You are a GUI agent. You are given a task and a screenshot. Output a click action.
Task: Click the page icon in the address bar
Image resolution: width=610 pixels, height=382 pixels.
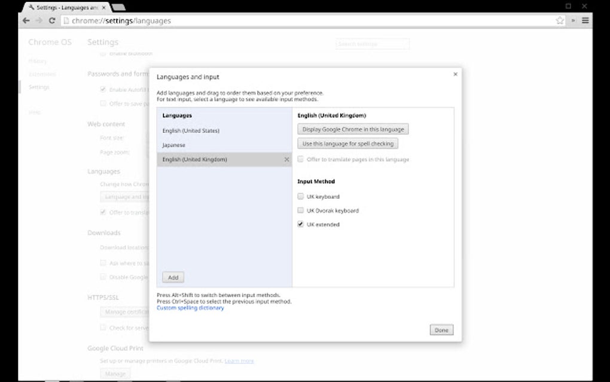[67, 20]
